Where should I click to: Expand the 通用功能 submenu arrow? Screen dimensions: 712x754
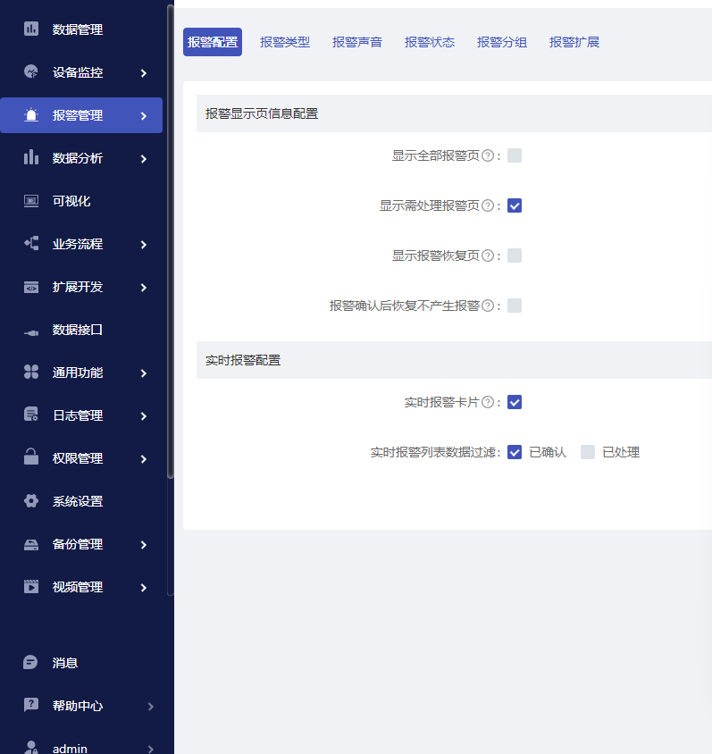point(143,373)
